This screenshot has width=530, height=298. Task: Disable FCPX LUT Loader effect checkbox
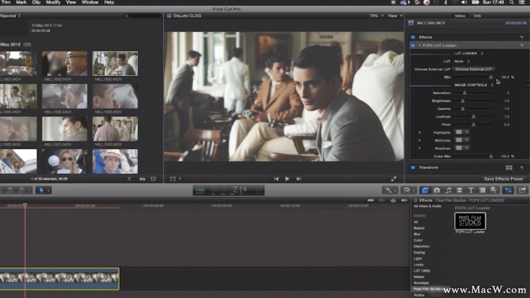pos(413,45)
